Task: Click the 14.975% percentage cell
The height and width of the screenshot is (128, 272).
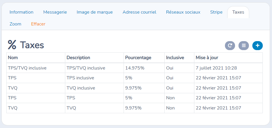Action: pos(144,68)
